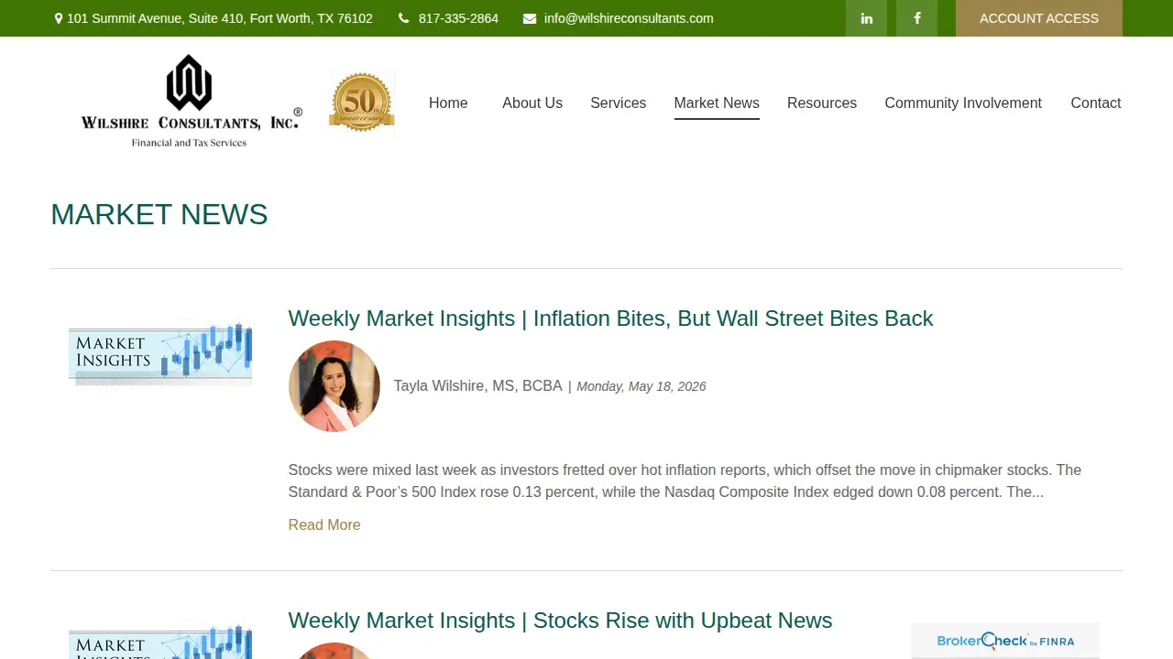
Task: Click the 50th anniversary gold seal
Action: (x=361, y=103)
